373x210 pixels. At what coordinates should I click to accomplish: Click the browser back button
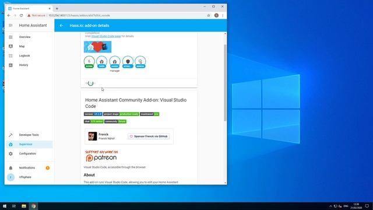click(x=9, y=16)
